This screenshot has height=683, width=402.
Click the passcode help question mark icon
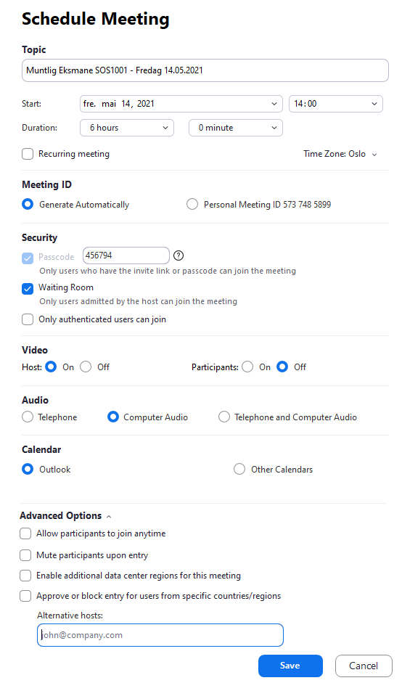[x=178, y=255]
